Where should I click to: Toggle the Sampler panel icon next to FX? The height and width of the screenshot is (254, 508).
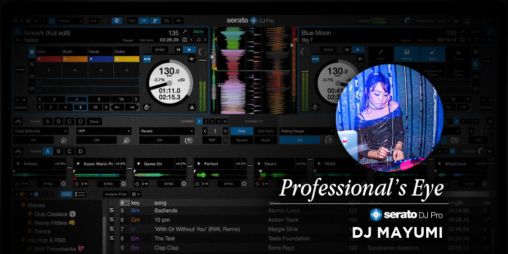click(x=155, y=21)
